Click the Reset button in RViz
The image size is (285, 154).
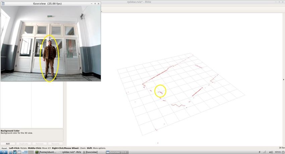4,148
